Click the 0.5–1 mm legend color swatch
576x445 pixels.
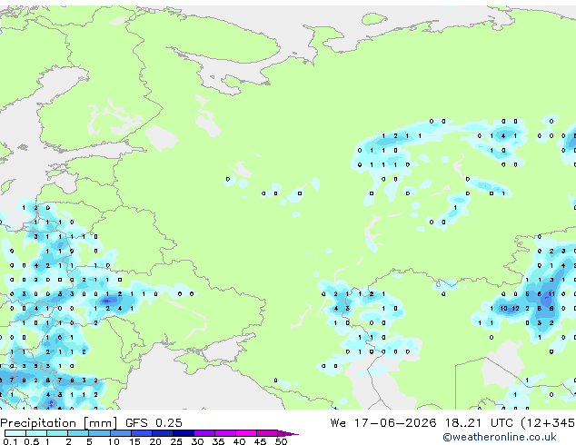[36, 433]
